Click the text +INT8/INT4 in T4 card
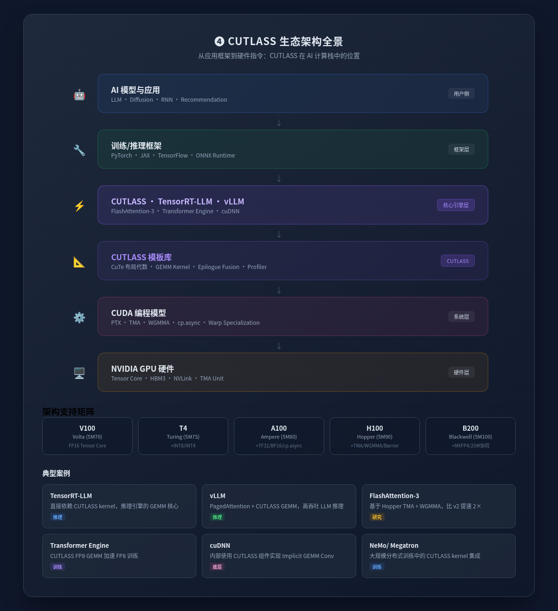The height and width of the screenshot is (611, 558). [x=183, y=446]
